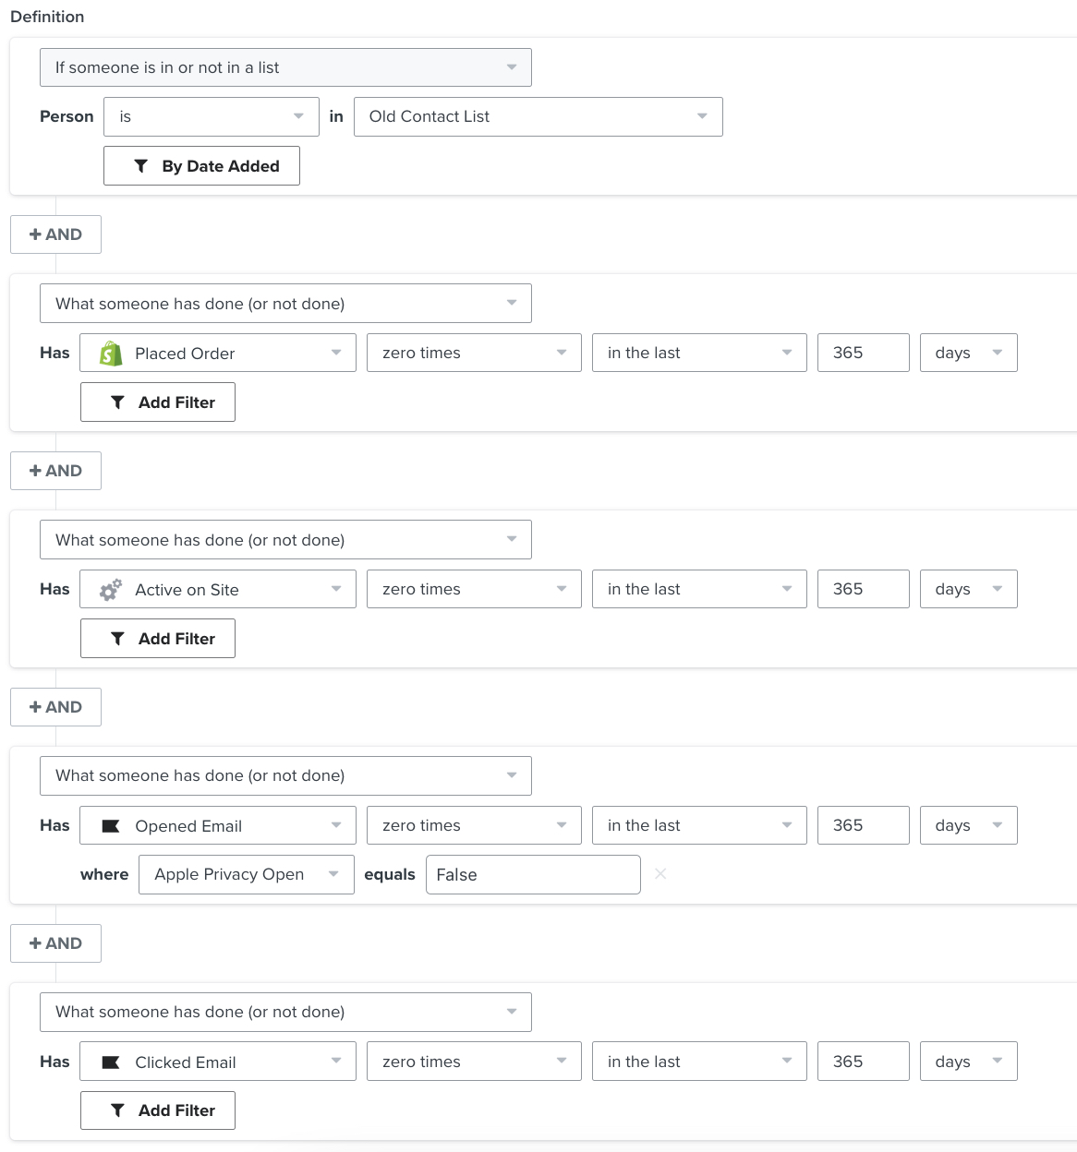Remove the Apple Privacy Open filter with X
Image resolution: width=1077 pixels, height=1152 pixels.
click(660, 873)
